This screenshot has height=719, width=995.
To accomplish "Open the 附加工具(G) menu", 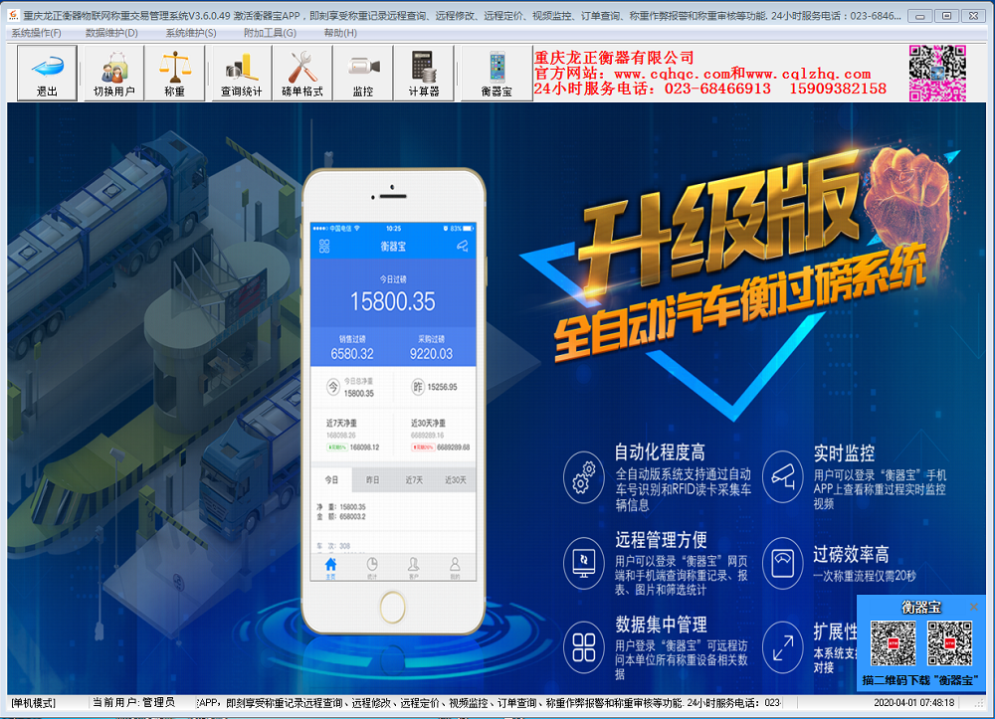I will tap(270, 33).
